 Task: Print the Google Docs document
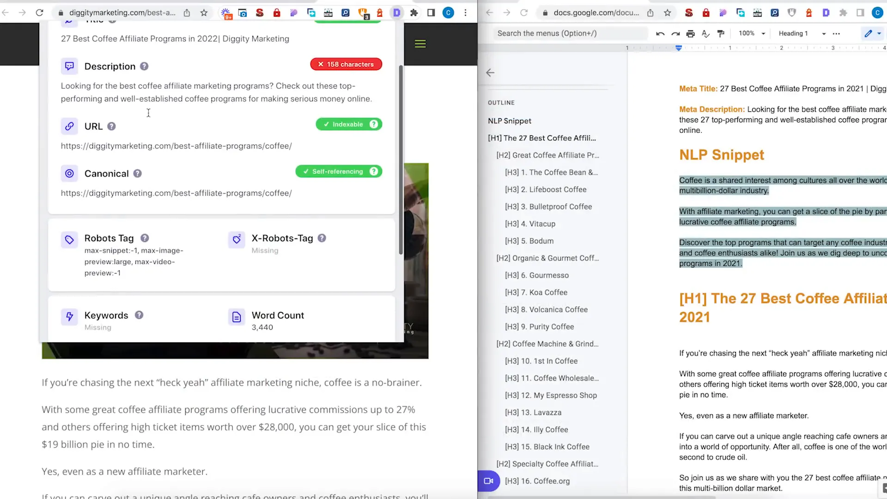pos(690,33)
